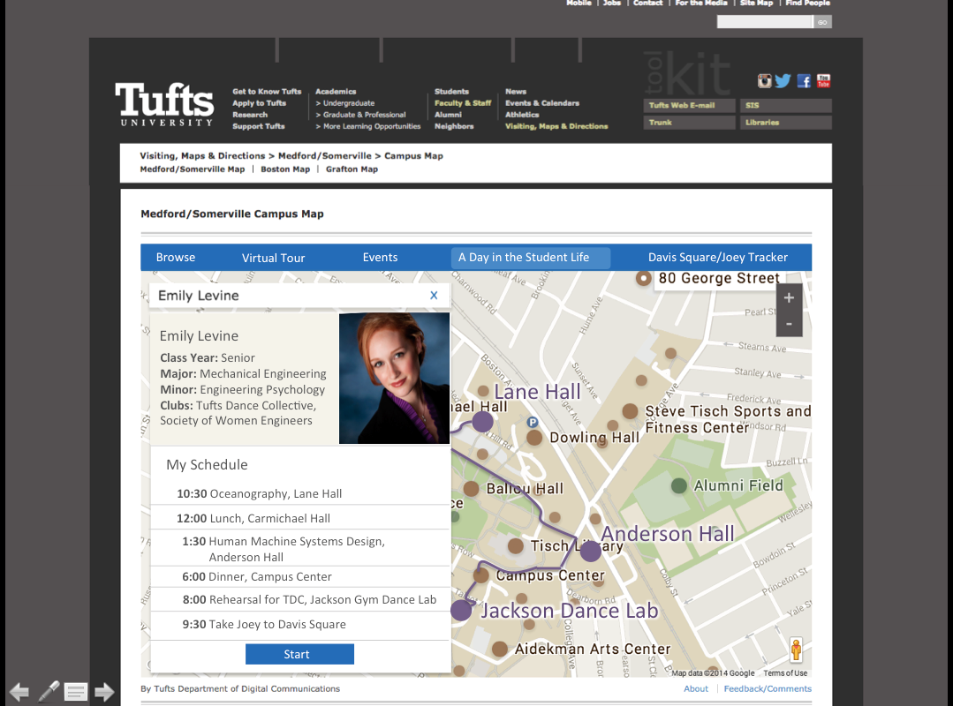Select 12:00 Lunch, Carmichael Hall row
This screenshot has width=953, height=706.
(x=299, y=518)
